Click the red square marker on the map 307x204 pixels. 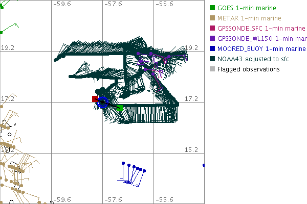click(95, 98)
